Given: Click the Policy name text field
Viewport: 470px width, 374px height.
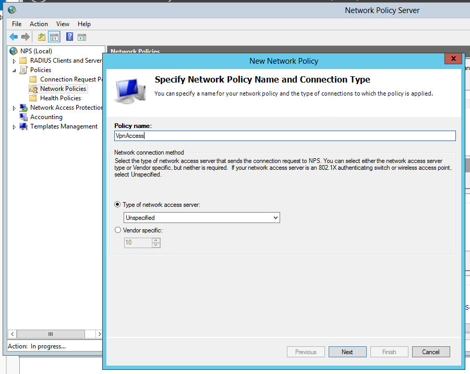Looking at the screenshot, I should (285, 136).
